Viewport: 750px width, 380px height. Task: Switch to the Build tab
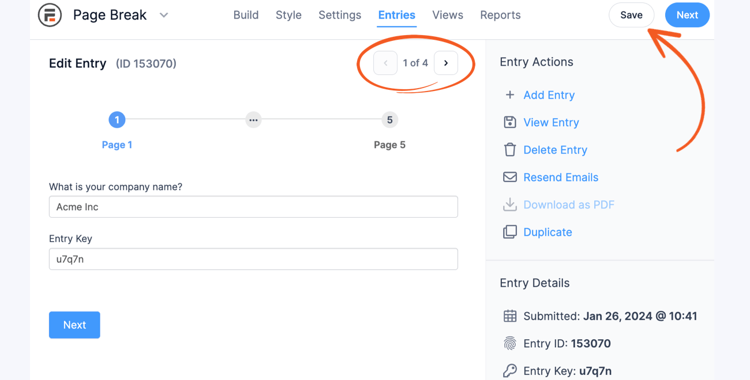click(246, 15)
